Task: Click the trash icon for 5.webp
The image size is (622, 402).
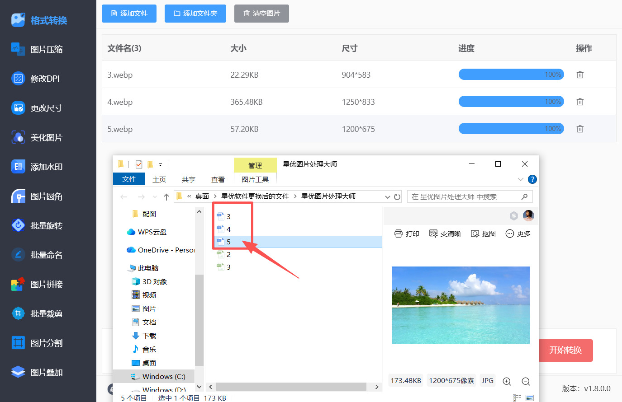Action: pos(580,129)
